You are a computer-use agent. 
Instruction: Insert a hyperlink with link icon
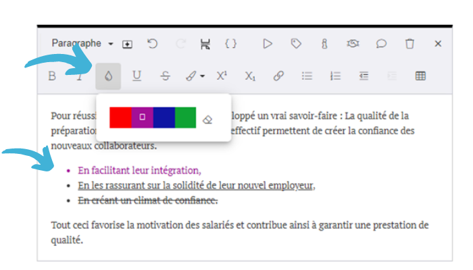tap(278, 76)
